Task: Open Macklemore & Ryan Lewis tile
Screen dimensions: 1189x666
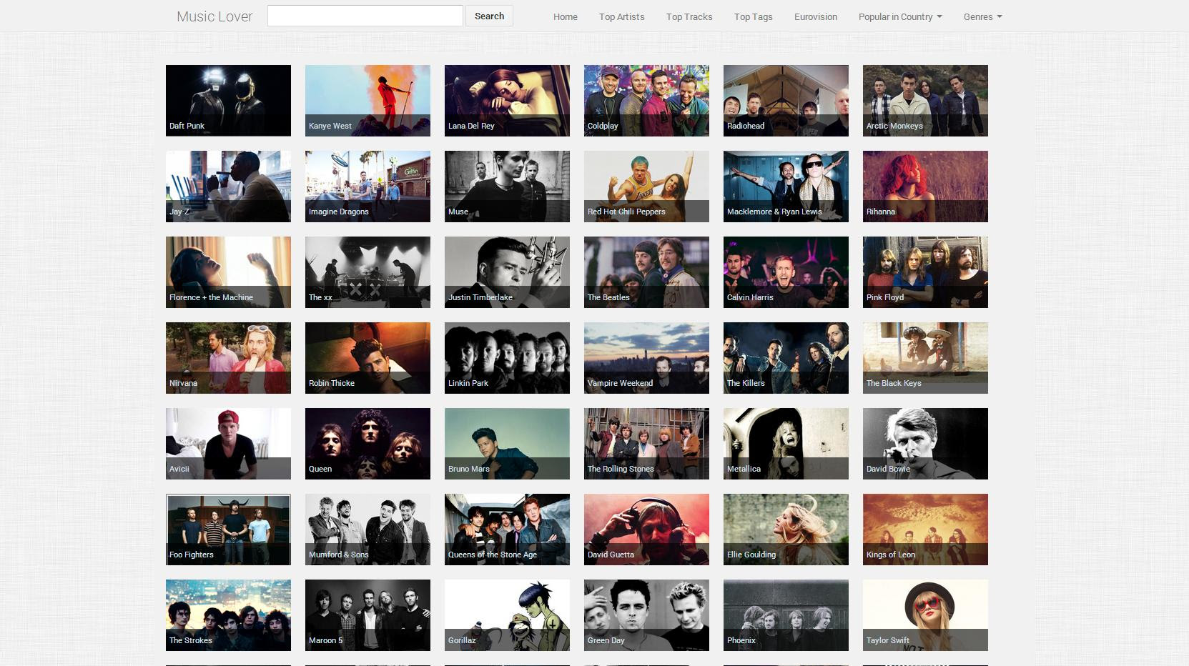Action: 786,187
